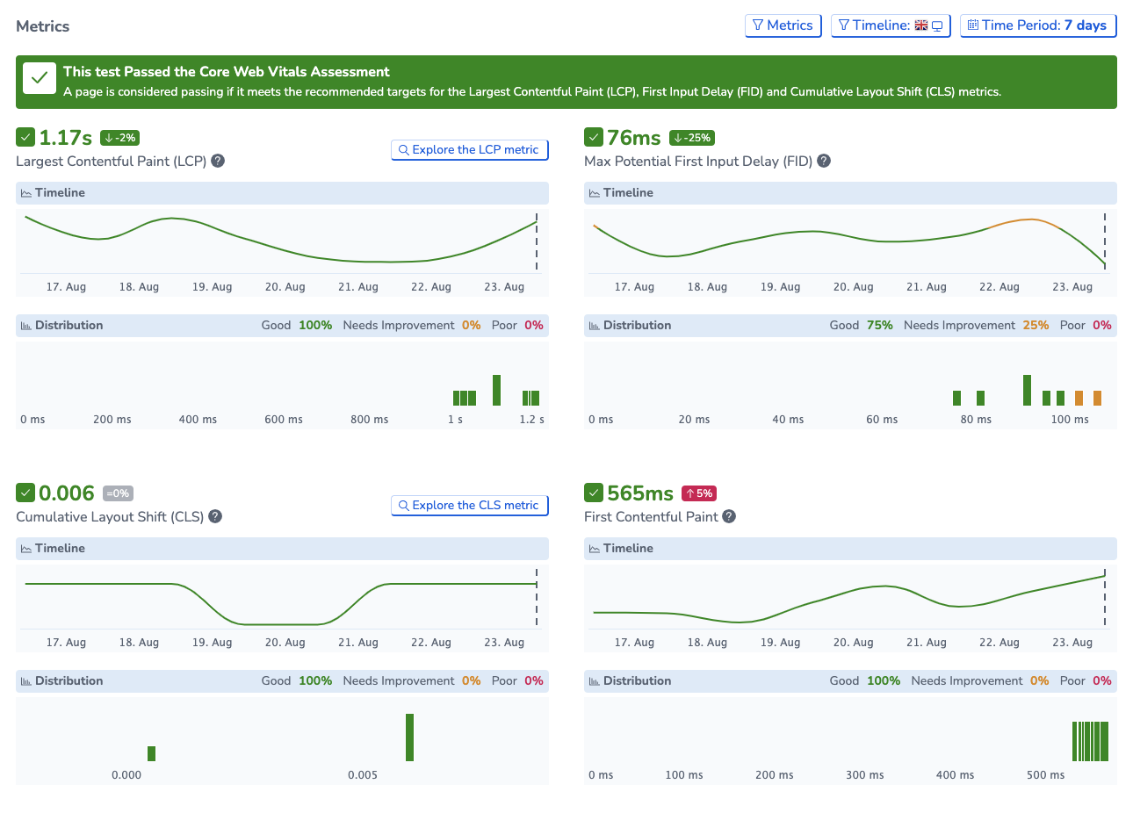This screenshot has width=1133, height=813.
Task: Click the dashed marker on FCP timeline
Action: 1105,597
